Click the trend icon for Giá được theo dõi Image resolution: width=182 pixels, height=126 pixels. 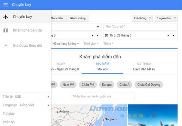(5, 46)
